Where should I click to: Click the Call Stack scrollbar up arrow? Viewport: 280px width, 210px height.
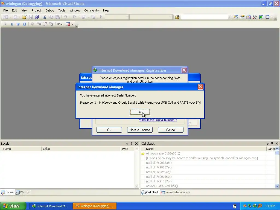pos(277,148)
